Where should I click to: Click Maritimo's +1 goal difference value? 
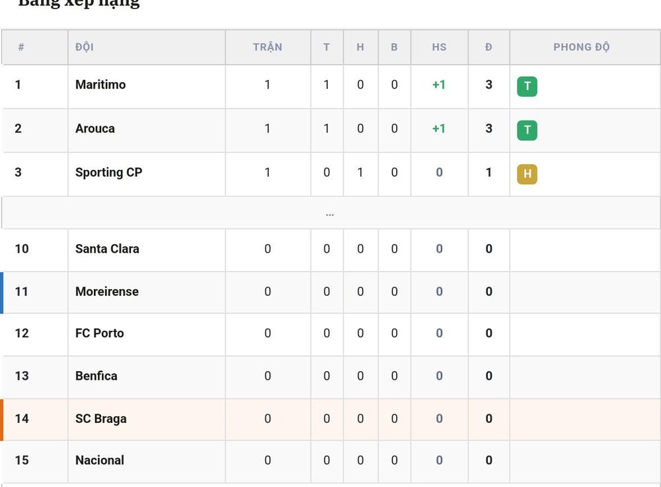[x=439, y=85]
